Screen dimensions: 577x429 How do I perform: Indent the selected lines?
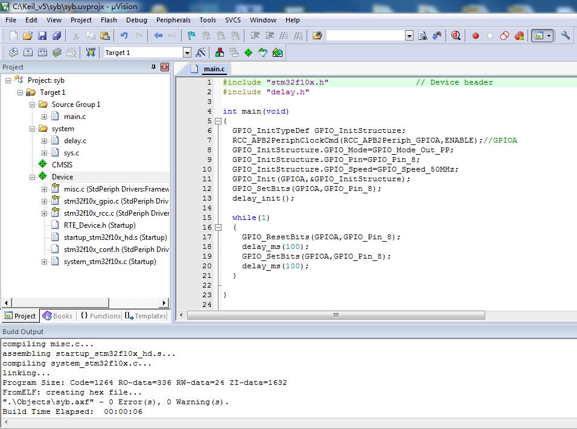(255, 36)
